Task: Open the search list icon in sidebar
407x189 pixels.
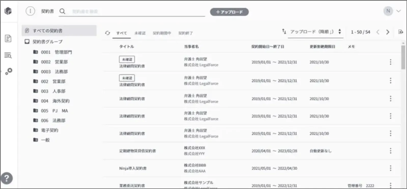Action: tap(8, 55)
